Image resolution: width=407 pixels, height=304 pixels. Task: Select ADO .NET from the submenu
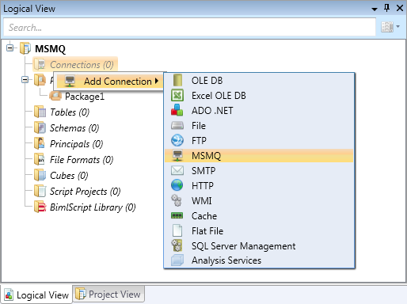point(259,110)
